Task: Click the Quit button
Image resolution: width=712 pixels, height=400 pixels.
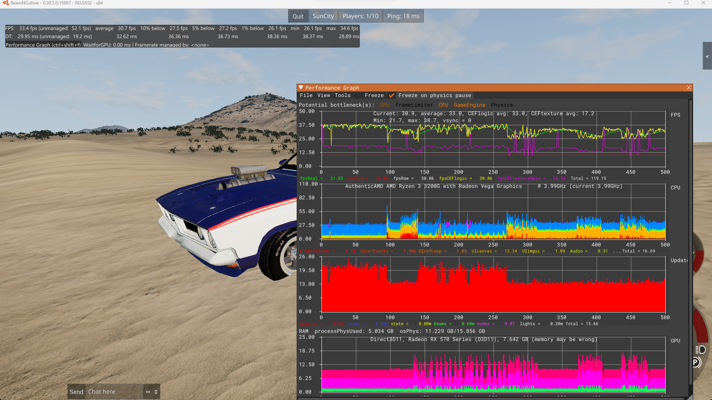Action: 298,16
